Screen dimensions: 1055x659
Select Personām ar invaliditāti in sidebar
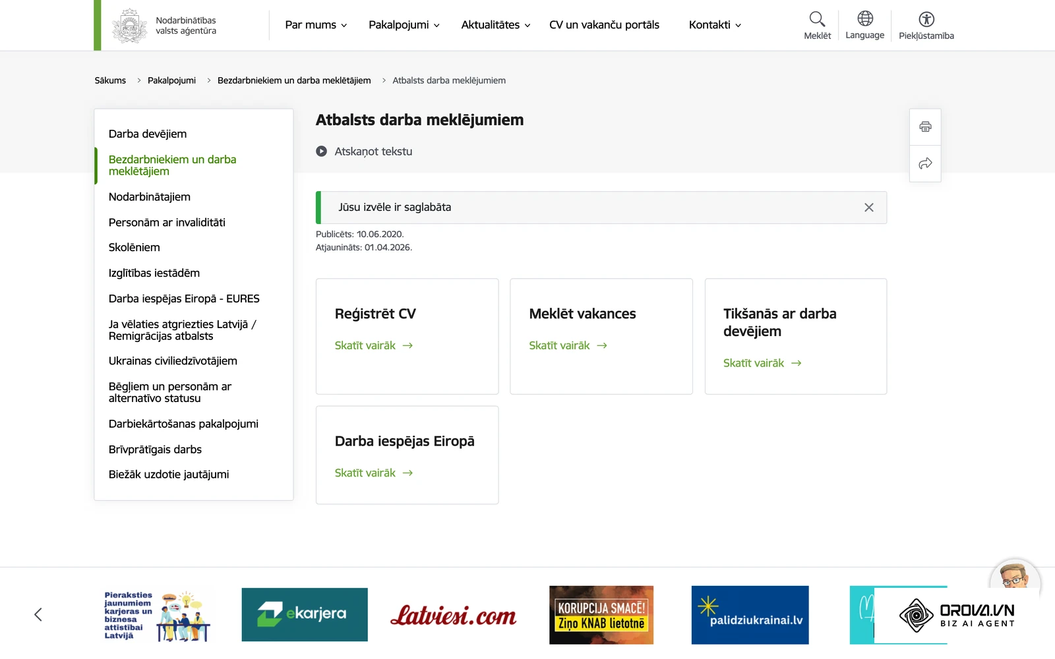click(167, 223)
